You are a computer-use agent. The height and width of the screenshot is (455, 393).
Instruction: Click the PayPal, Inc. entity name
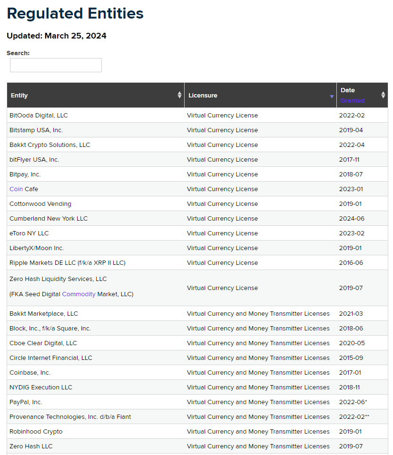(26, 402)
